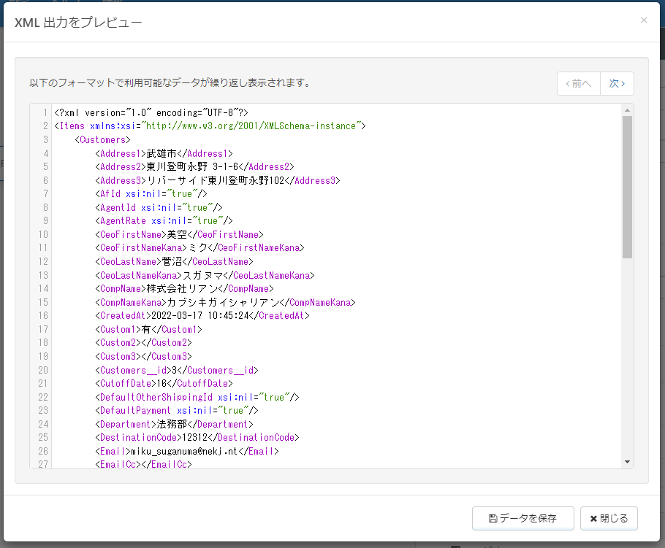Click the Email miku_suganuma line
The width and height of the screenshot is (665, 548).
pyautogui.click(x=187, y=452)
